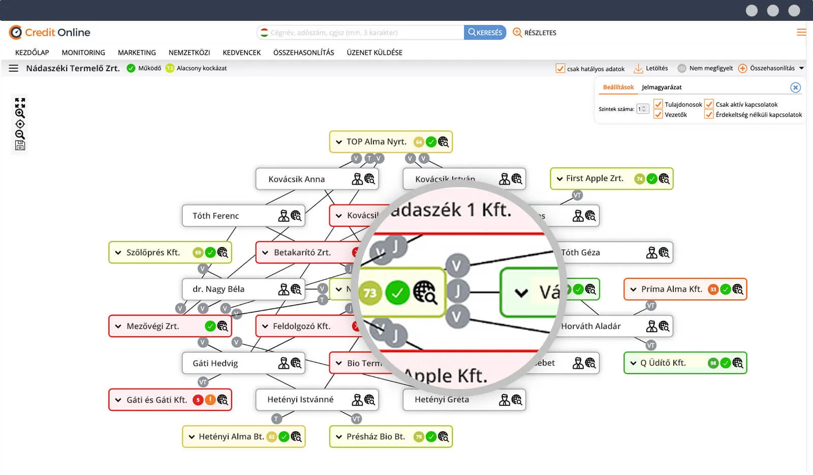Viewport: 813px width, 475px height.
Task: Click the person icon on Kovácsik Anna node
Action: coord(358,179)
